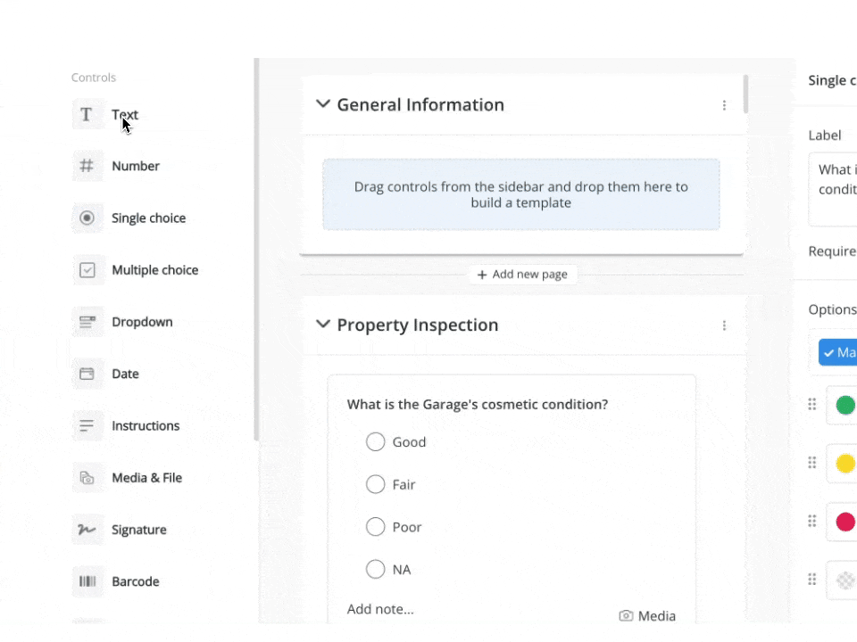
Task: Click the Barcode control icon
Action: pos(87,581)
